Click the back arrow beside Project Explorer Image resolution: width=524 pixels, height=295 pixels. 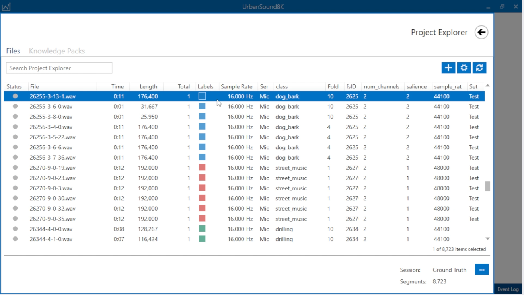[481, 32]
